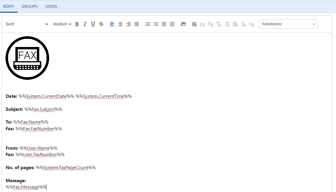
Task: Switch to the USERS tab
Action: [x=51, y=6]
